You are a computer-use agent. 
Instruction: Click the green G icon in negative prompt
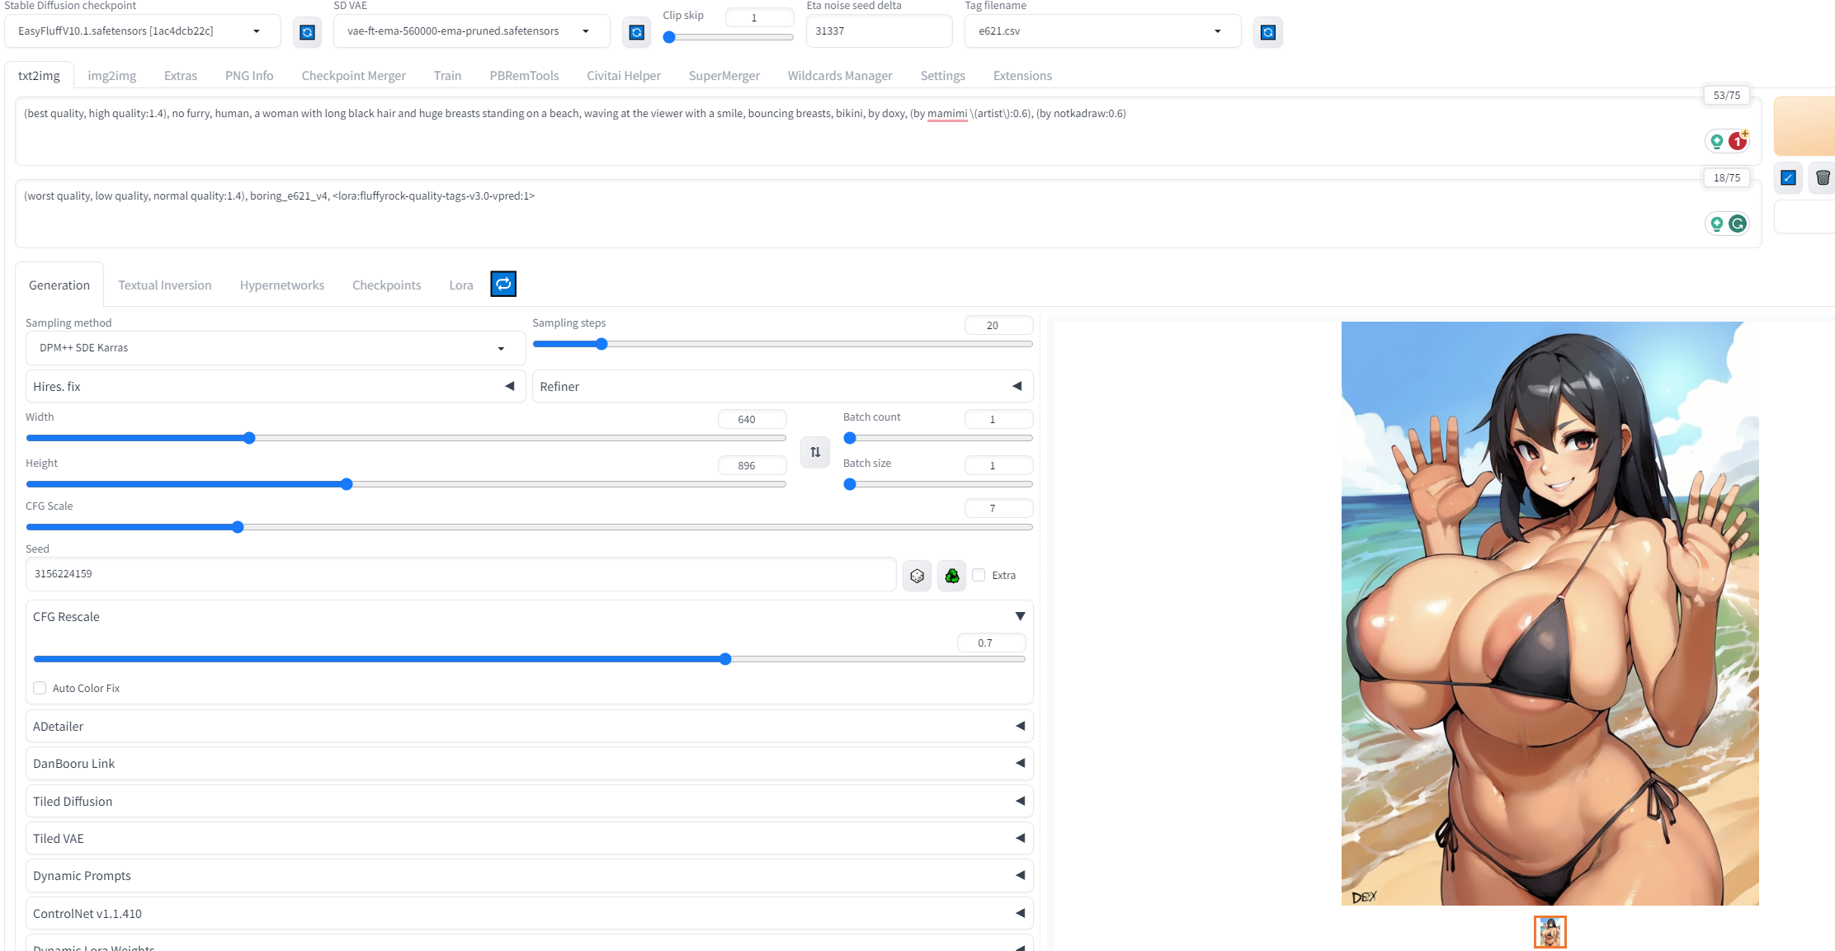click(1738, 224)
